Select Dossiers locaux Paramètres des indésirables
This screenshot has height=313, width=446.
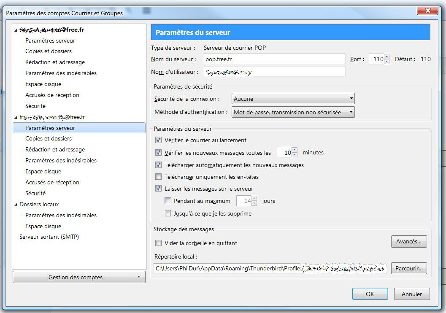point(61,215)
